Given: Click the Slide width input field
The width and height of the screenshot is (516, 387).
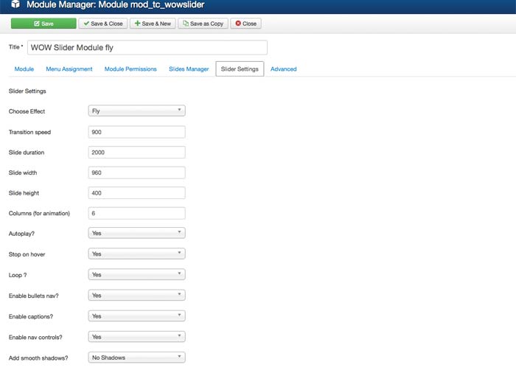Looking at the screenshot, I should 136,172.
